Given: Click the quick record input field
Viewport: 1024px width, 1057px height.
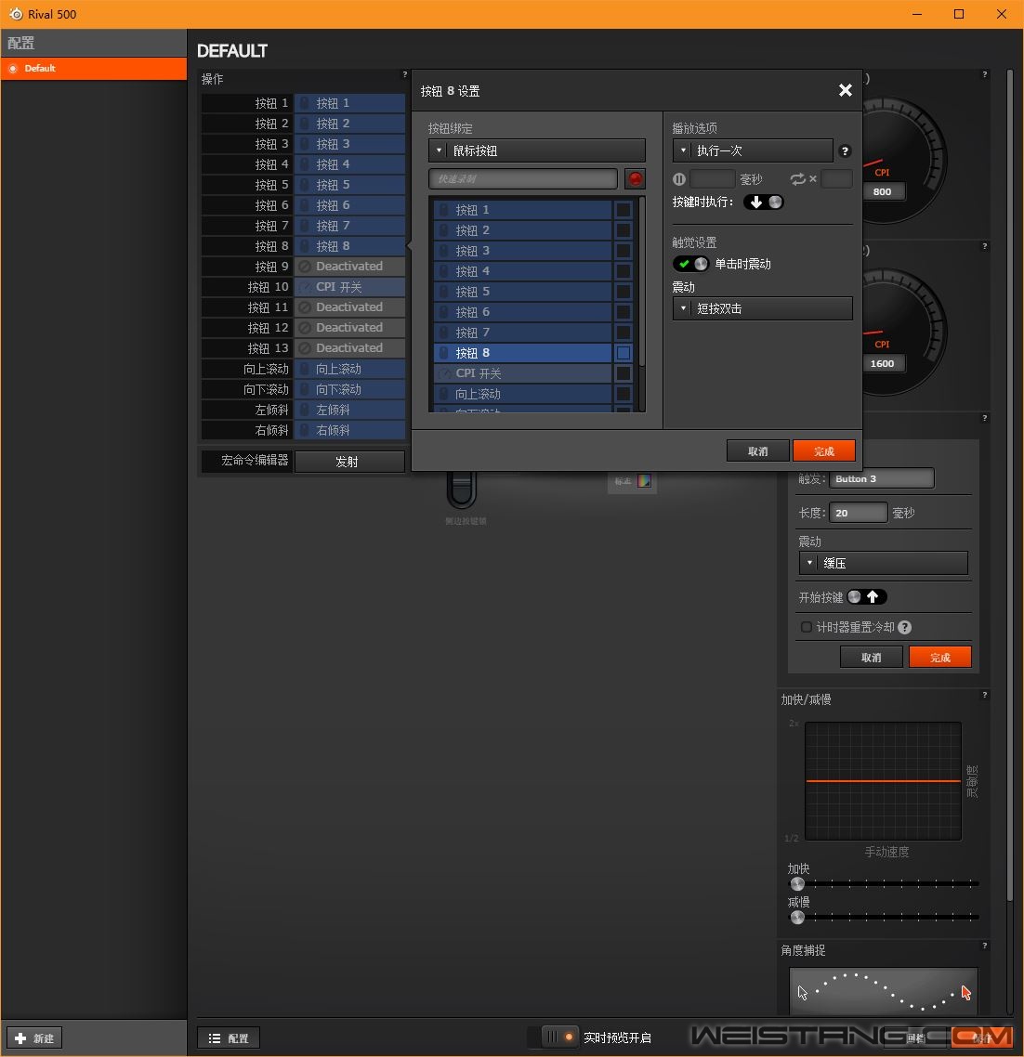Looking at the screenshot, I should (523, 178).
